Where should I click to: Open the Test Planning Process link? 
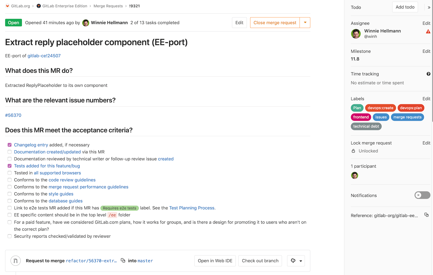pos(192,208)
